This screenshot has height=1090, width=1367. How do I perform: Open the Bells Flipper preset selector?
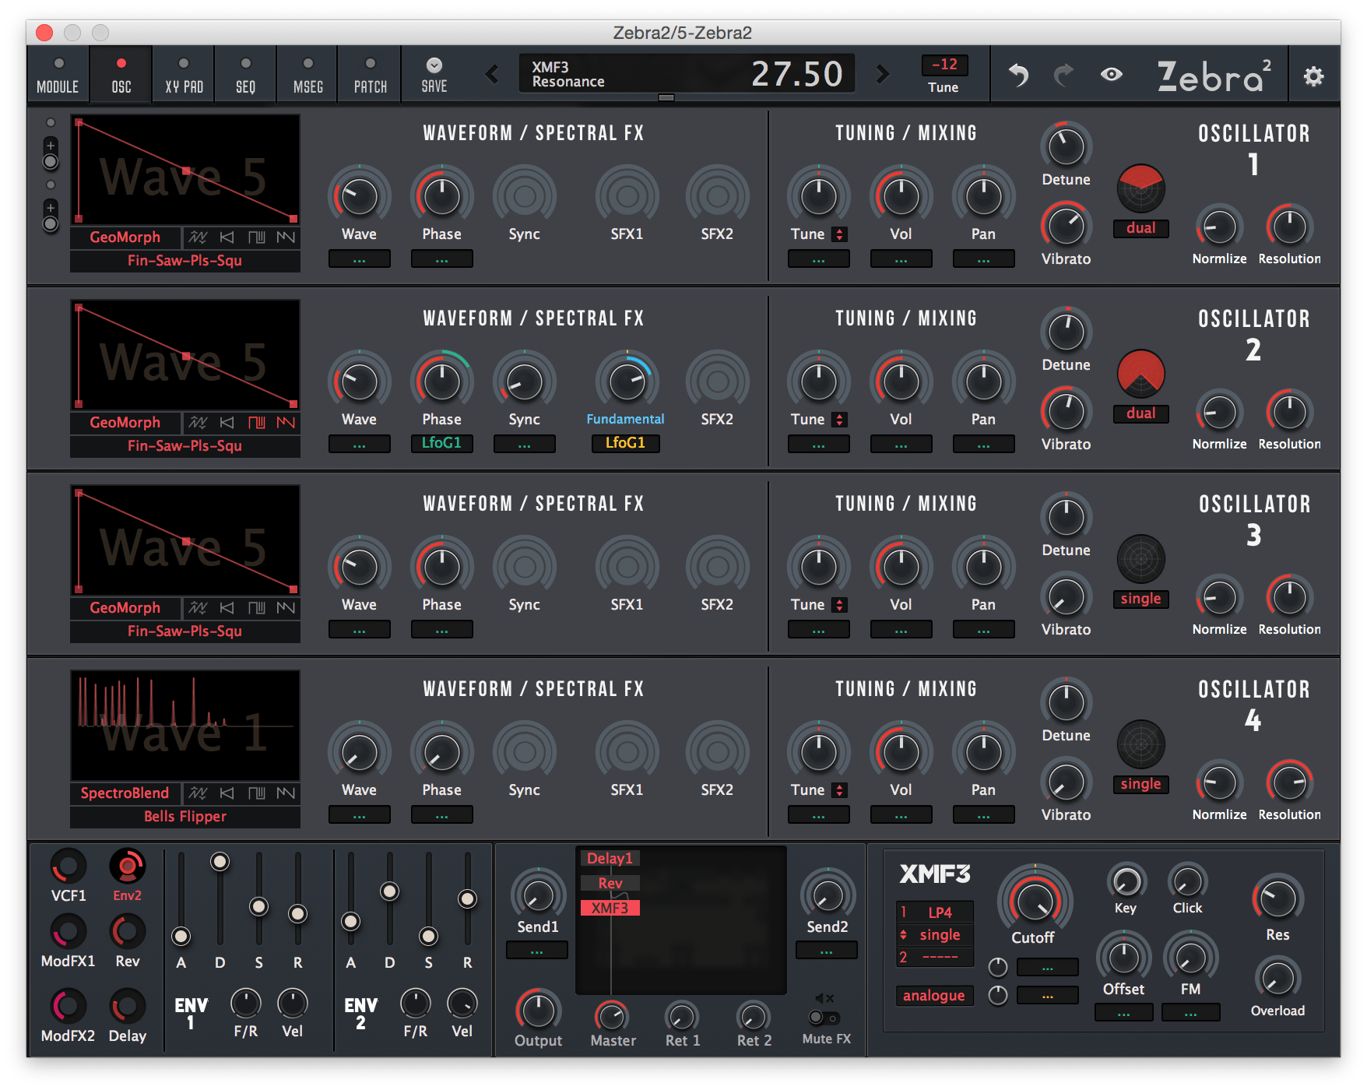[185, 816]
